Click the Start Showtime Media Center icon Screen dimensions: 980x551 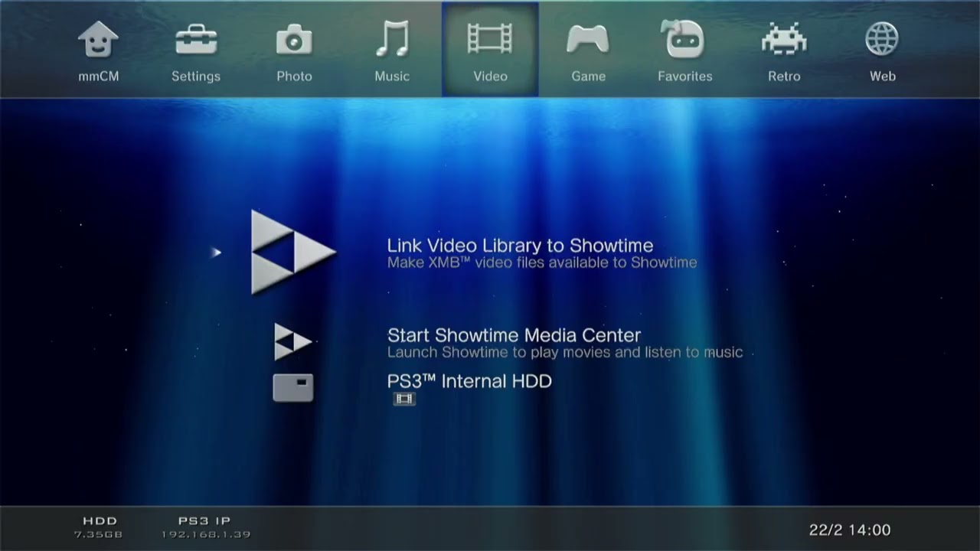pyautogui.click(x=292, y=341)
